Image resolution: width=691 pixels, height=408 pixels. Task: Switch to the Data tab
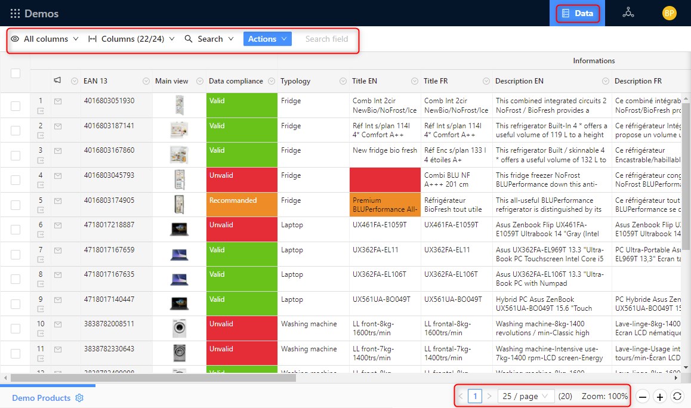pos(577,13)
